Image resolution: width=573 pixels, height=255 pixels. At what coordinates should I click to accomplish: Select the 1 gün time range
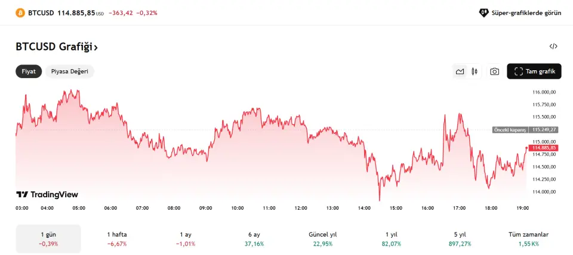[48, 238]
